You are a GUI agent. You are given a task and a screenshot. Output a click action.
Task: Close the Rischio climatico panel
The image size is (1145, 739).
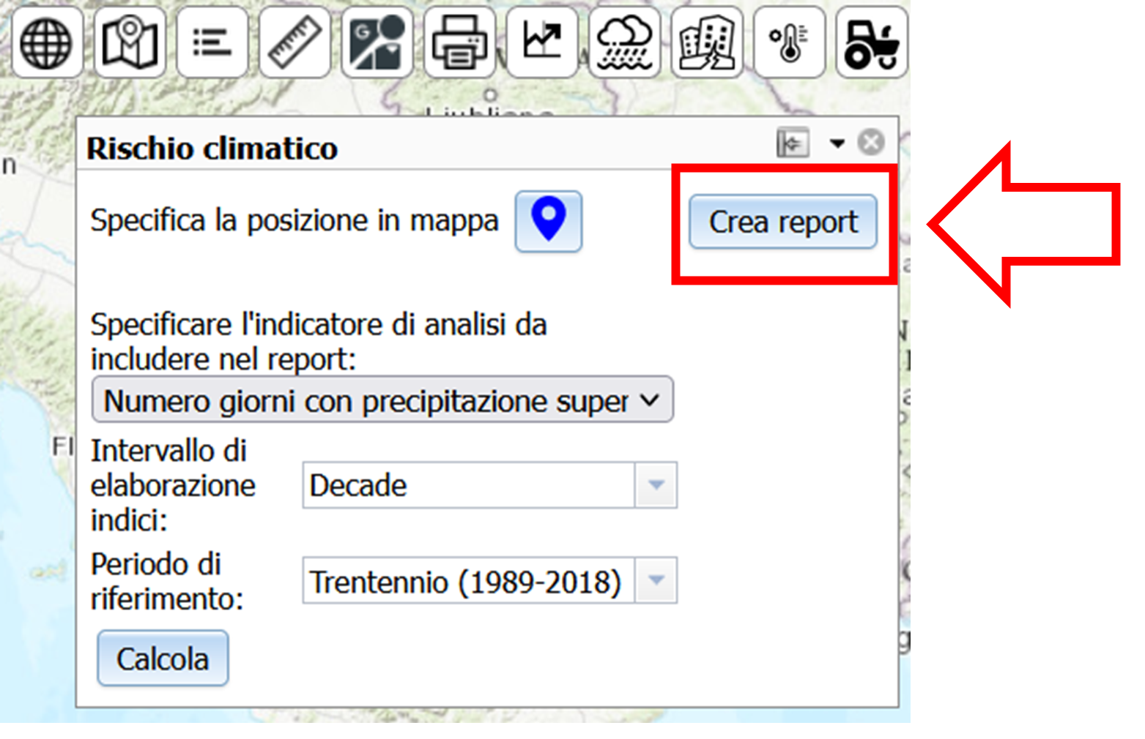(871, 142)
